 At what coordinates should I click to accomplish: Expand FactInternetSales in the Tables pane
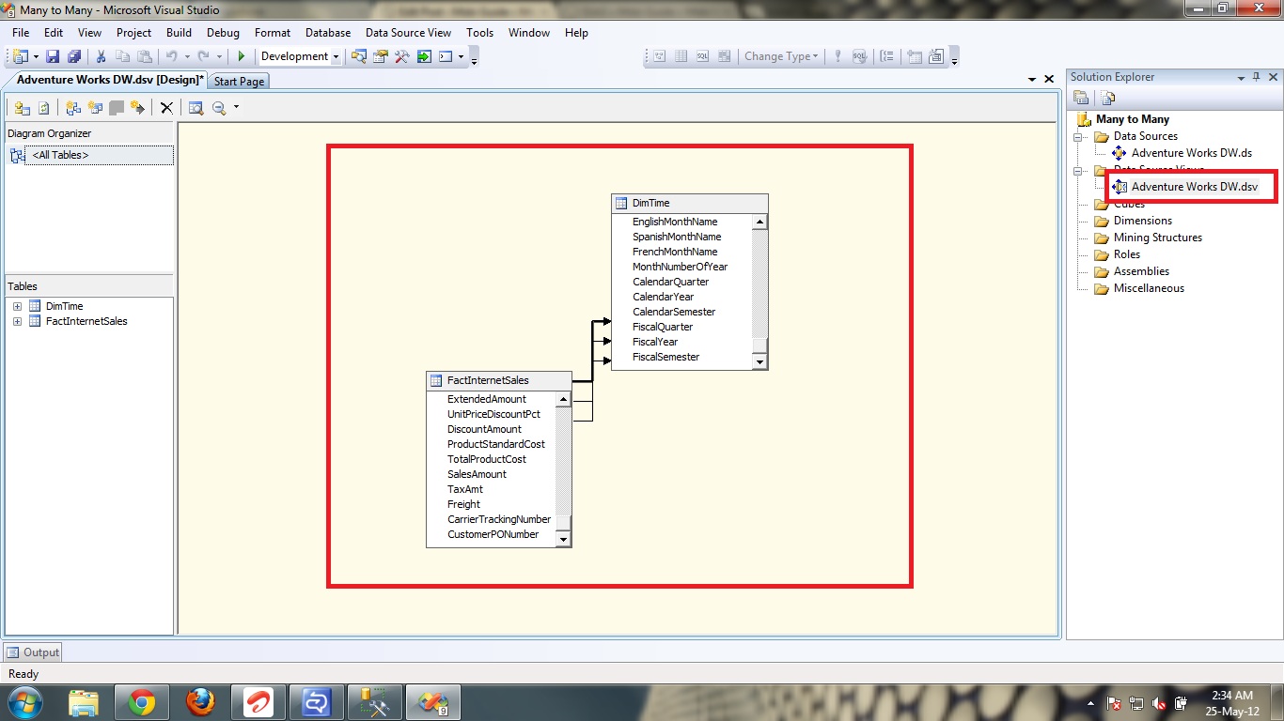[16, 320]
